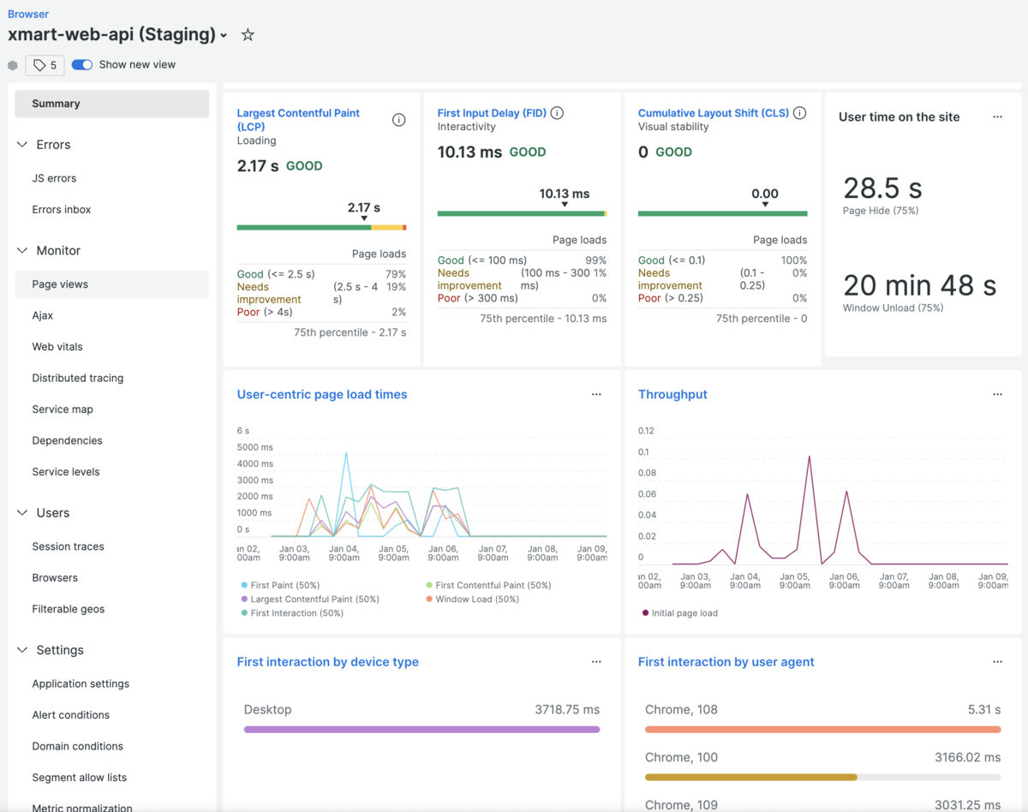1028x812 pixels.
Task: Open the xmart-web-api (Staging) app dropdown
Action: [224, 36]
